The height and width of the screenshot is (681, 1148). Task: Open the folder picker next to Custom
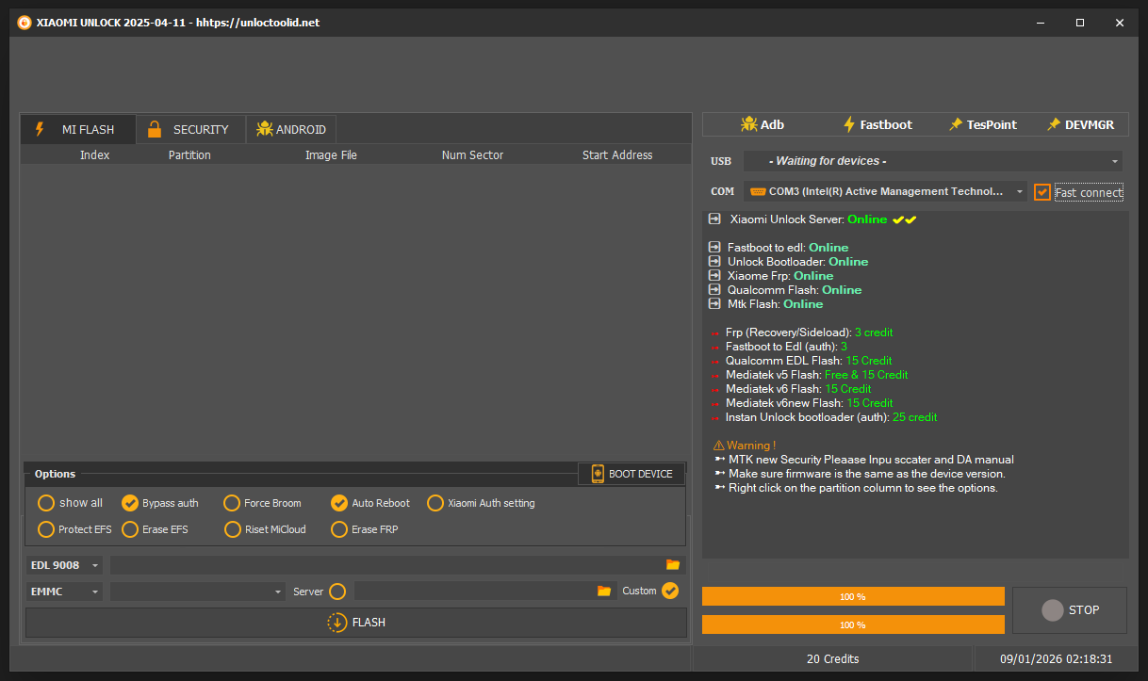coord(604,591)
